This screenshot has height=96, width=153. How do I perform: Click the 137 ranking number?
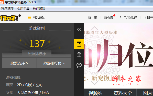37,44
